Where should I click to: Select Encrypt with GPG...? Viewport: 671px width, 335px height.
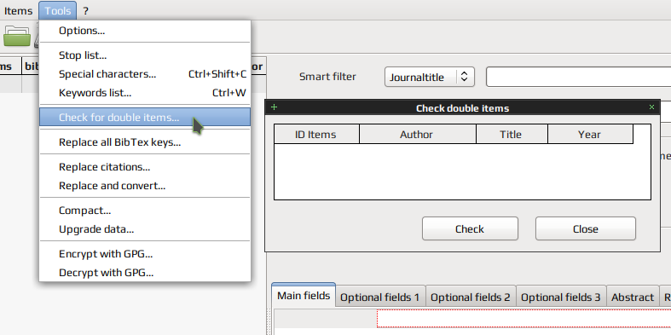[x=145, y=254]
